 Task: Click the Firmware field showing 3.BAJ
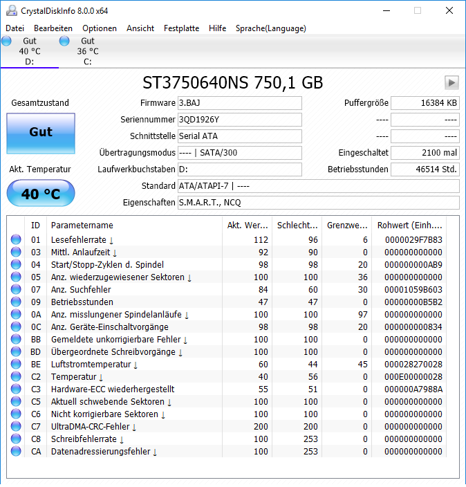(x=240, y=103)
